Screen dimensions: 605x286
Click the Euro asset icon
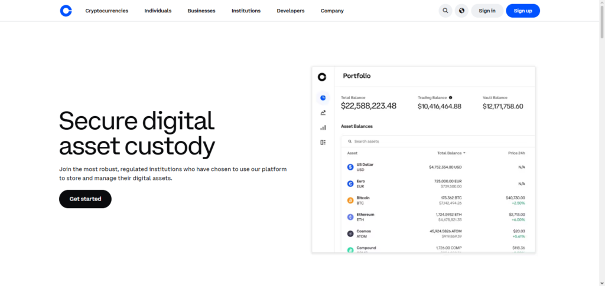click(350, 184)
